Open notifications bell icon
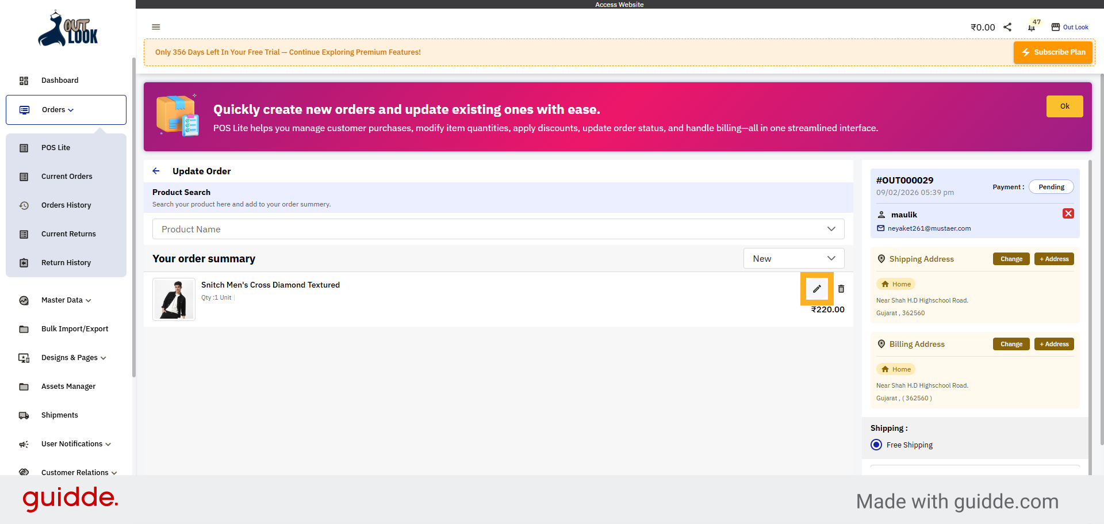1104x524 pixels. 1032,27
